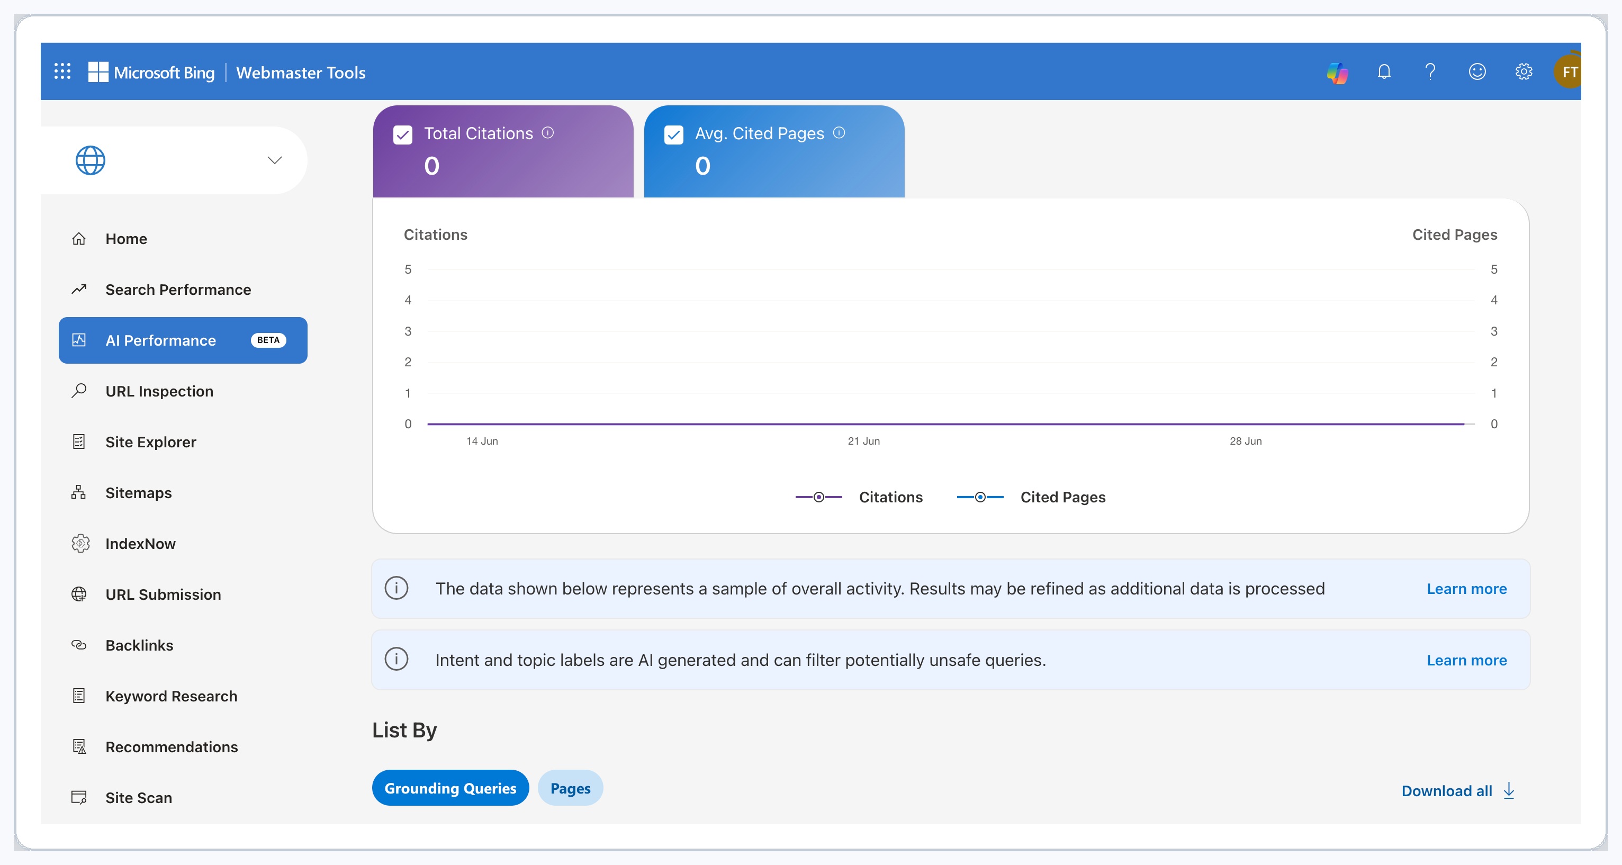Click the Webmaster Tools title
Screen dimensions: 1622x865
point(301,73)
